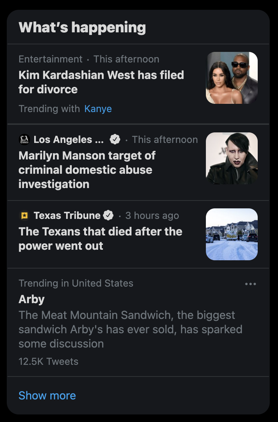The image size is (278, 422).
Task: Open the three-dot menu on Arby trend
Action: (x=251, y=284)
